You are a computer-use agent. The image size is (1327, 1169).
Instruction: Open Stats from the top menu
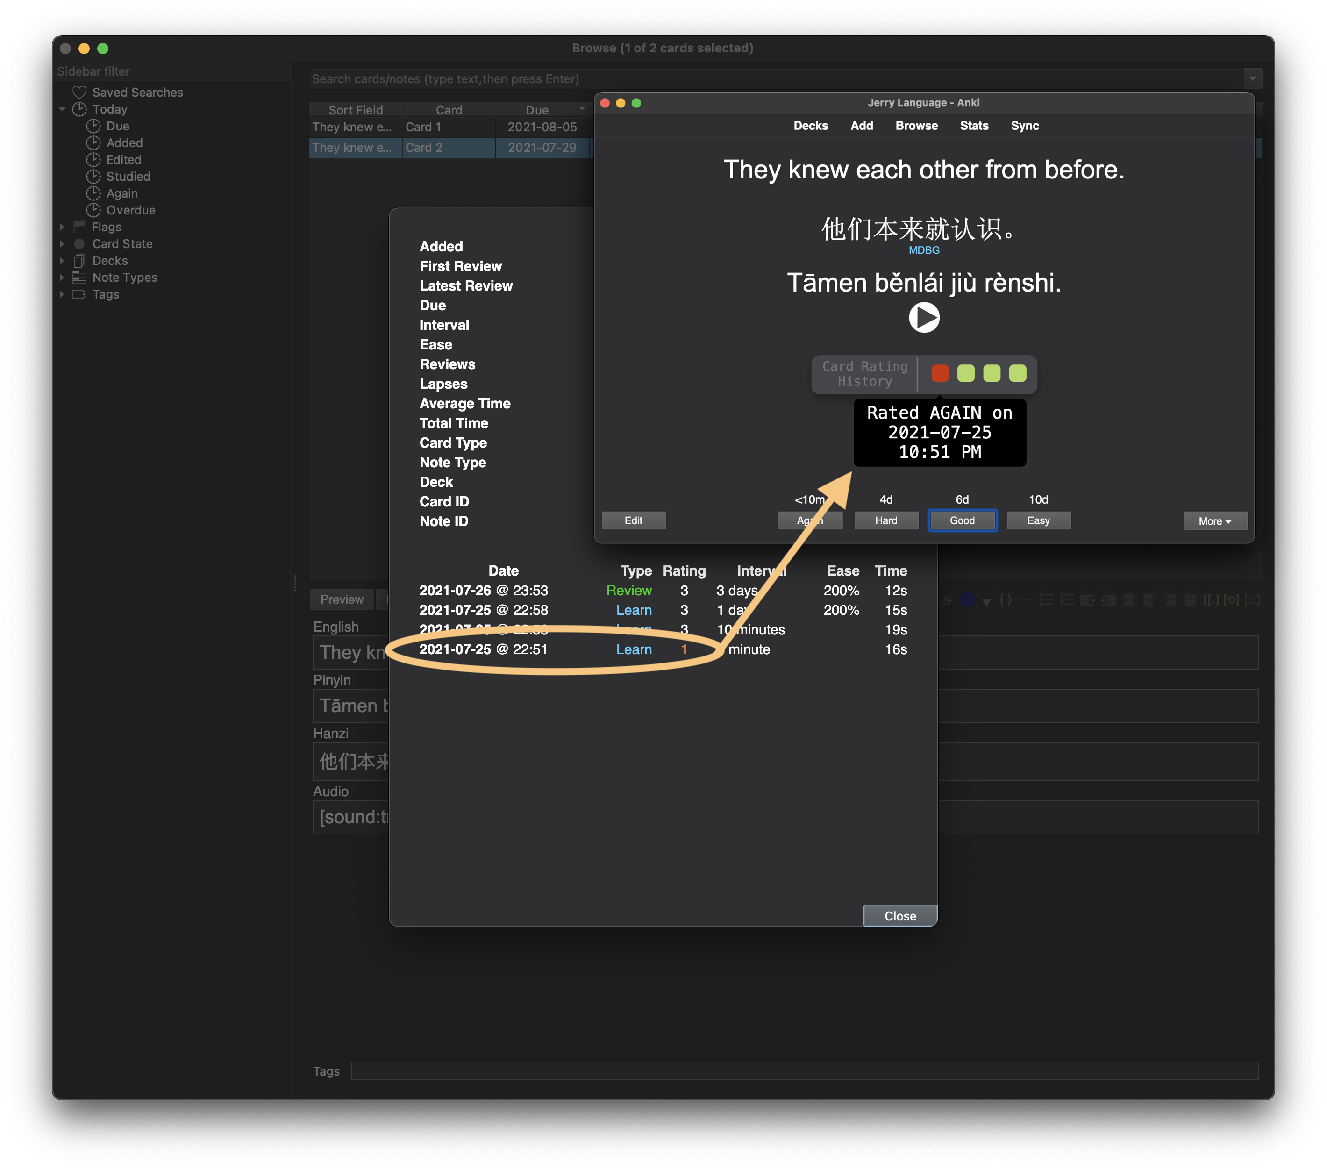pyautogui.click(x=974, y=126)
